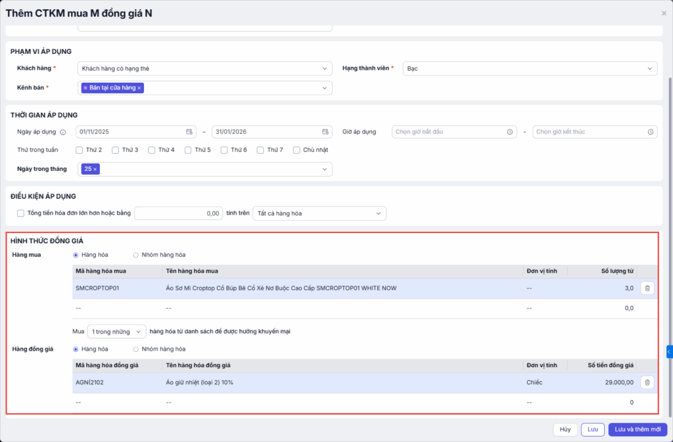The height and width of the screenshot is (442, 673).
Task: Tick the Thứ 2 weekday checkbox
Action: [x=80, y=150]
